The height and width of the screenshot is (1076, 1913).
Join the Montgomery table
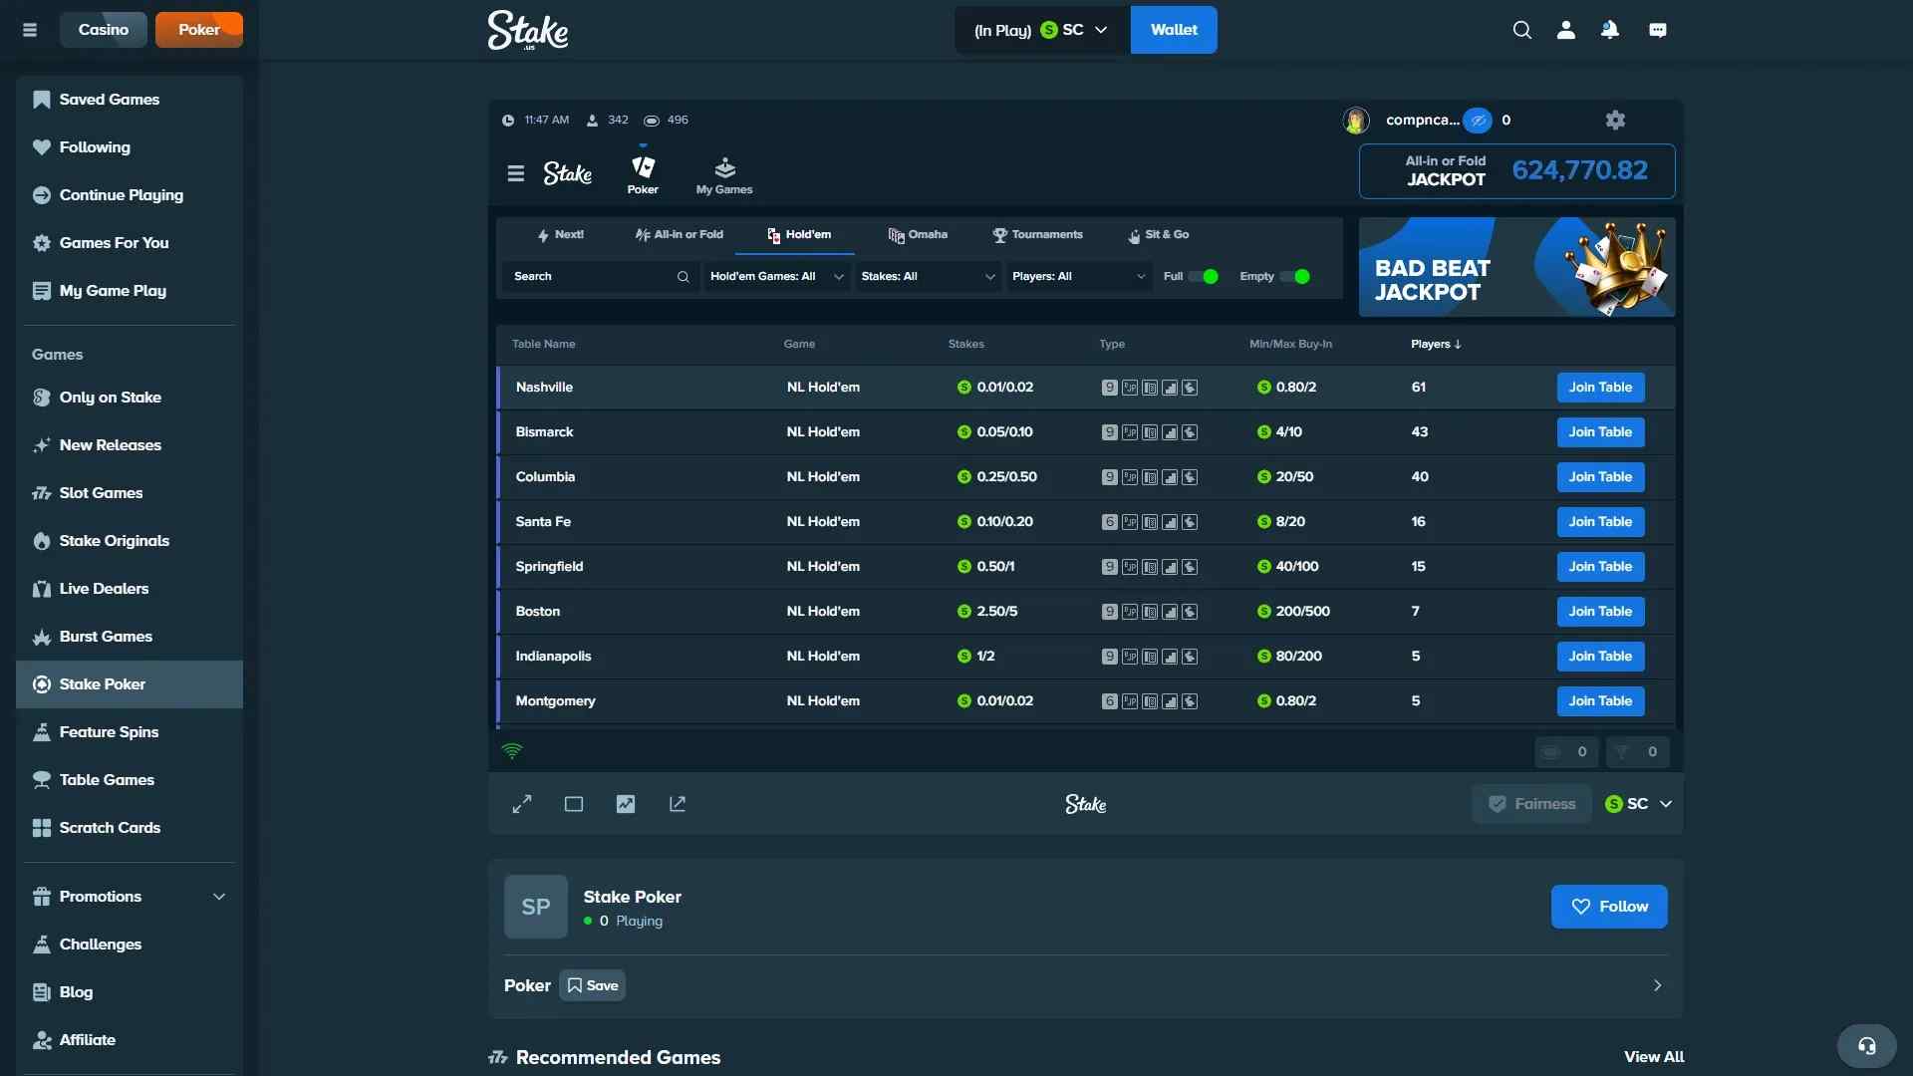coord(1600,701)
